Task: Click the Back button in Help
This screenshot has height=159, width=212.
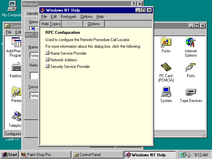Action: (72, 24)
